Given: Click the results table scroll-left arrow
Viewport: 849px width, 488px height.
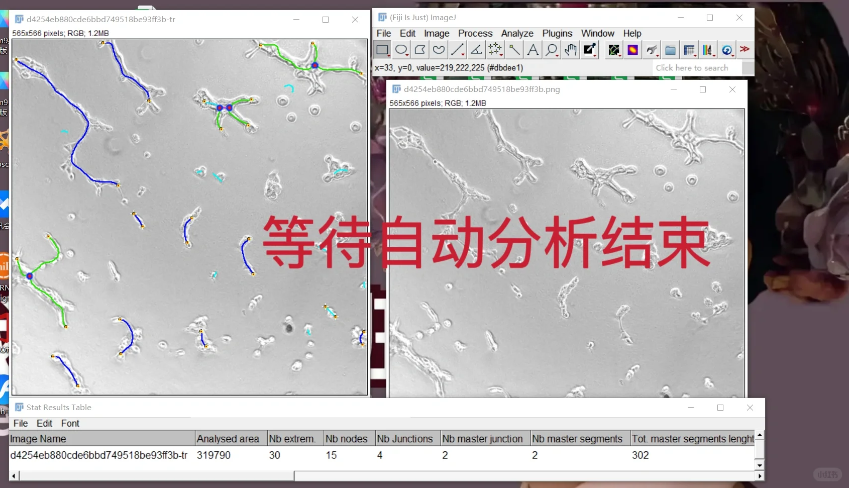Looking at the screenshot, I should [x=14, y=475].
